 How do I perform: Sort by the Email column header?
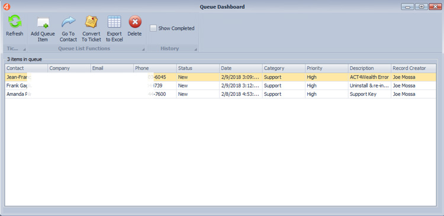112,68
